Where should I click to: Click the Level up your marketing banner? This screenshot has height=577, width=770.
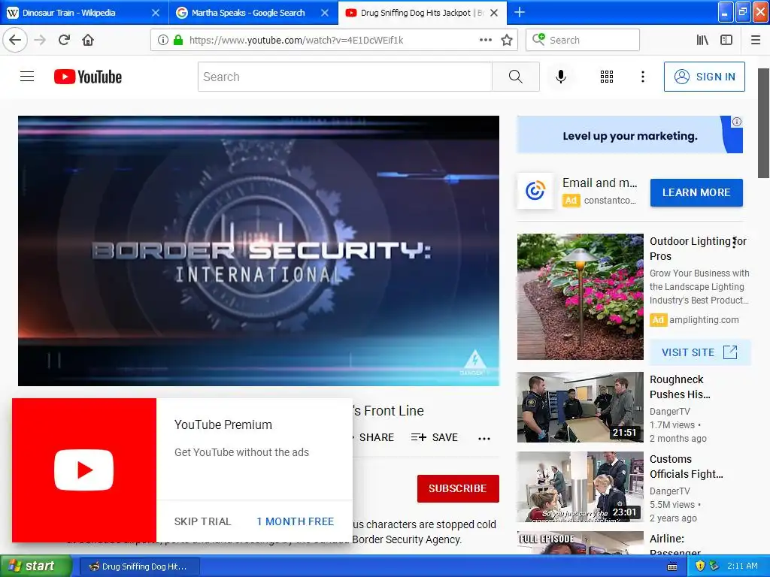pos(629,135)
